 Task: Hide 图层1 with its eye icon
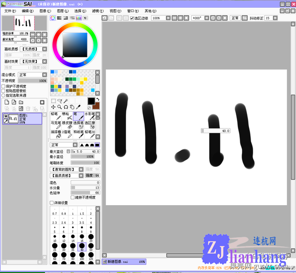pyautogui.click(x=6, y=116)
